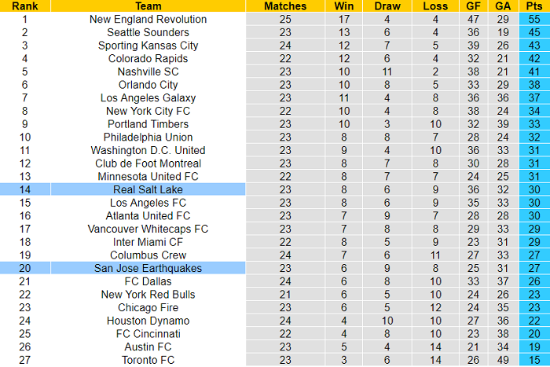Click Sporting Kansas City row

(148, 46)
